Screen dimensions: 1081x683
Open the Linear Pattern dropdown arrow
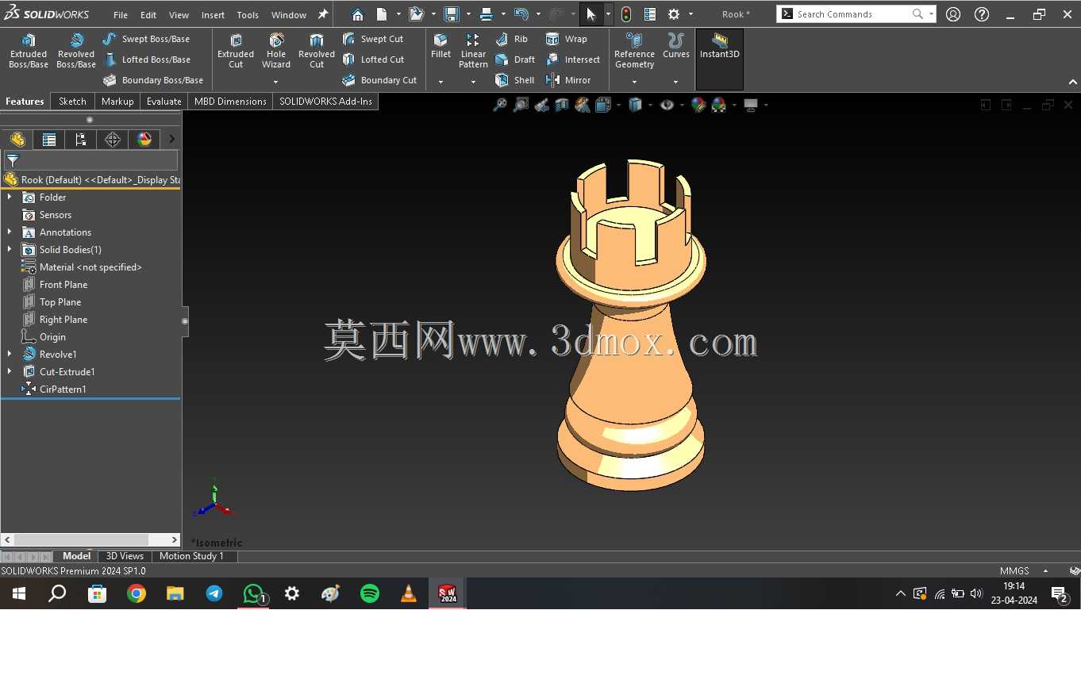473,82
